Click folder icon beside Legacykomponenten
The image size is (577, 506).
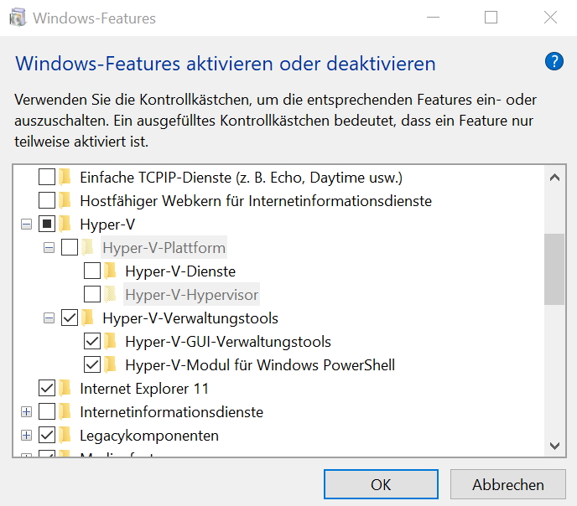click(x=65, y=436)
